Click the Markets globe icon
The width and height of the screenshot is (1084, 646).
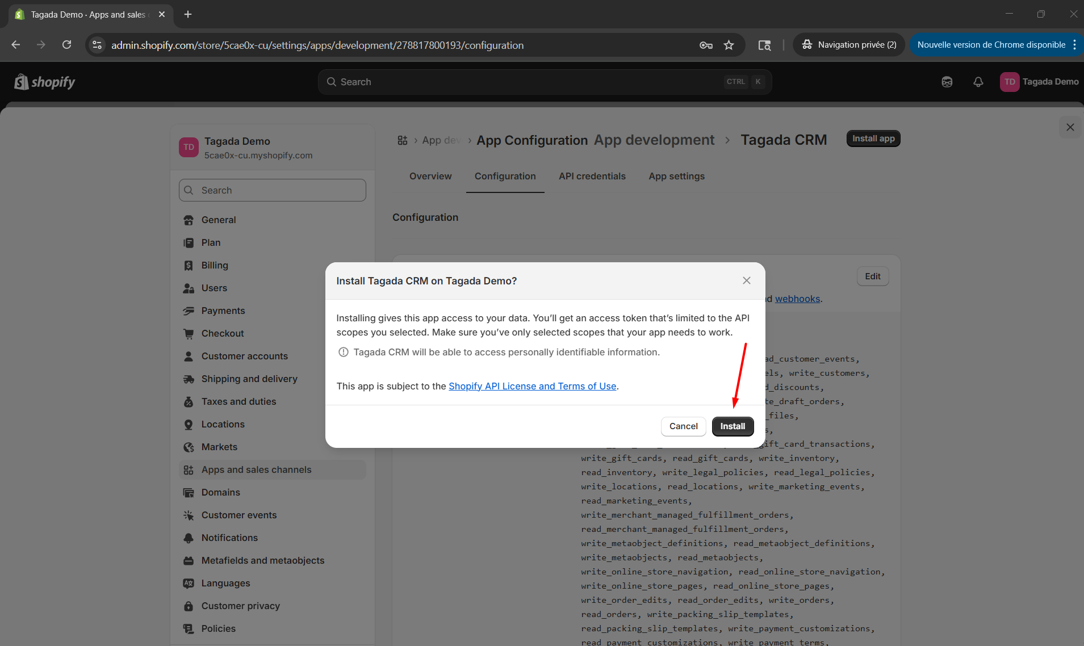[189, 447]
